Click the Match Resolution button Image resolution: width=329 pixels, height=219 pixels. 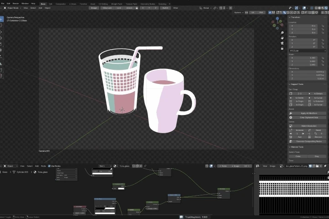(x=309, y=126)
